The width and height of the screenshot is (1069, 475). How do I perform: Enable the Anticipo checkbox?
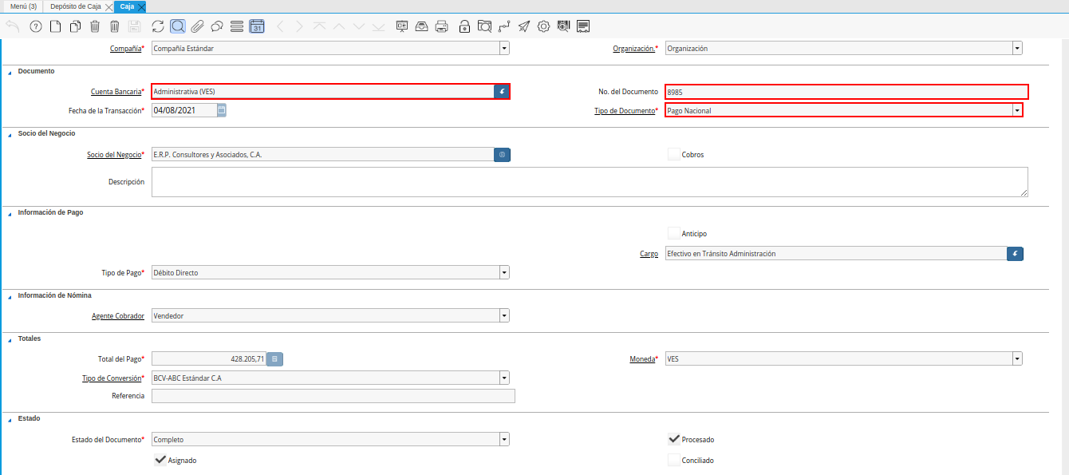pos(674,233)
